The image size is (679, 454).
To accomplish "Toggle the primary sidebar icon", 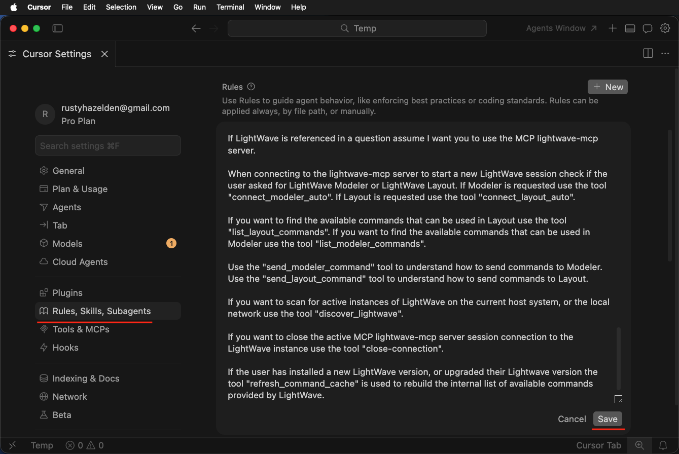I will 57,28.
